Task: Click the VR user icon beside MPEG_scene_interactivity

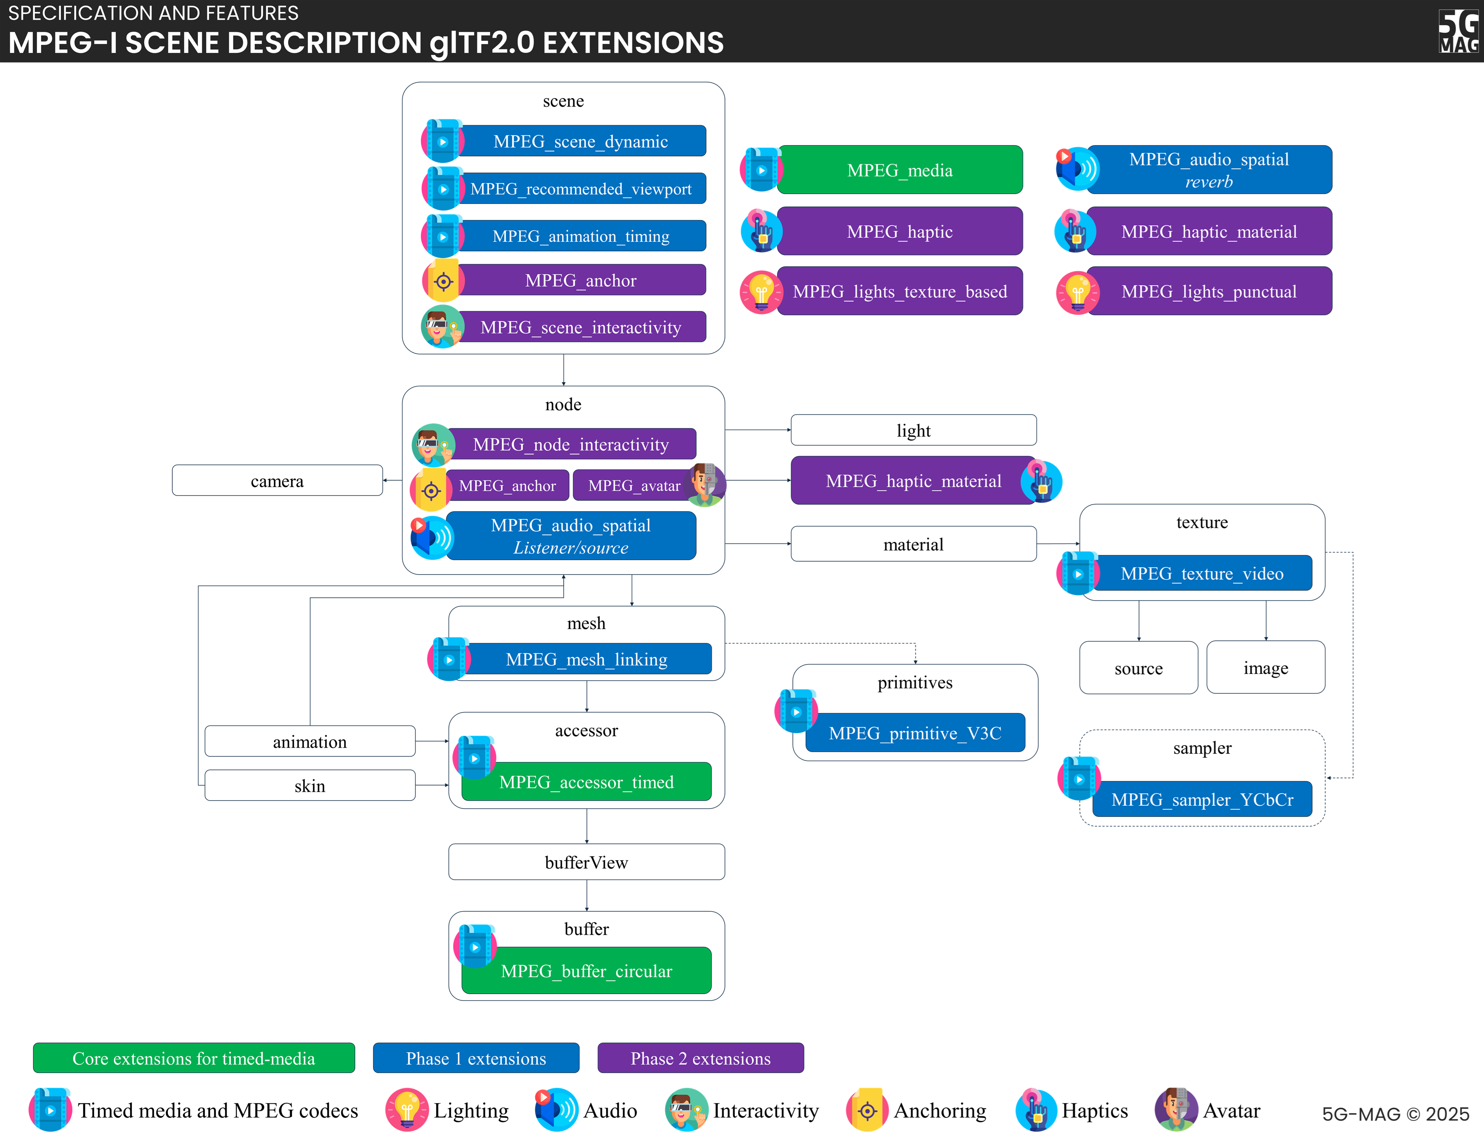Action: (x=442, y=327)
